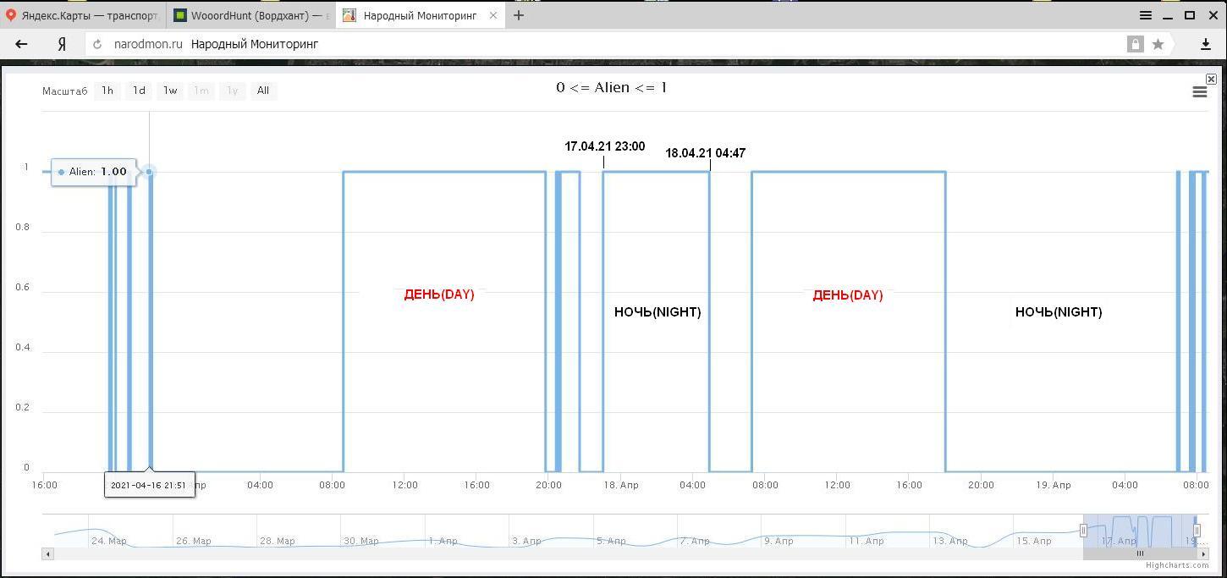
Task: Close the chart popup with X
Action: click(x=1211, y=79)
